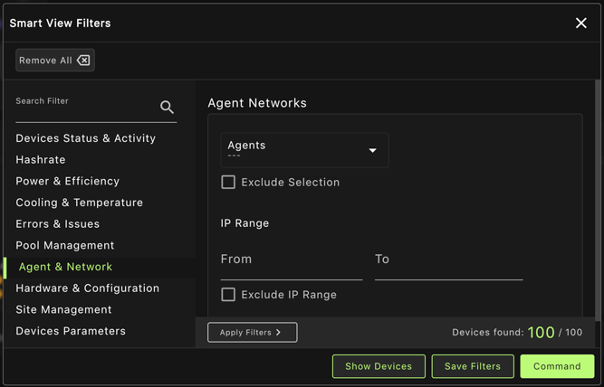Image resolution: width=604 pixels, height=387 pixels.
Task: Go to Power & Efficiency filters
Action: [x=67, y=181]
